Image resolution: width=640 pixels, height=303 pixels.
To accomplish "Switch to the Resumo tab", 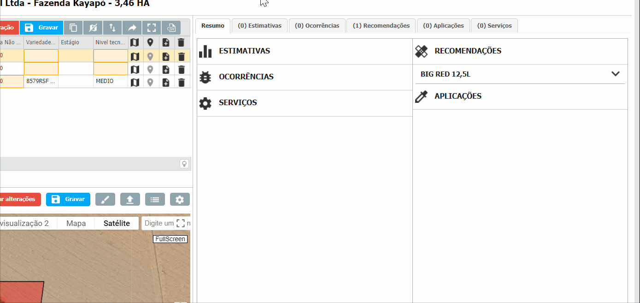I will click(x=213, y=26).
